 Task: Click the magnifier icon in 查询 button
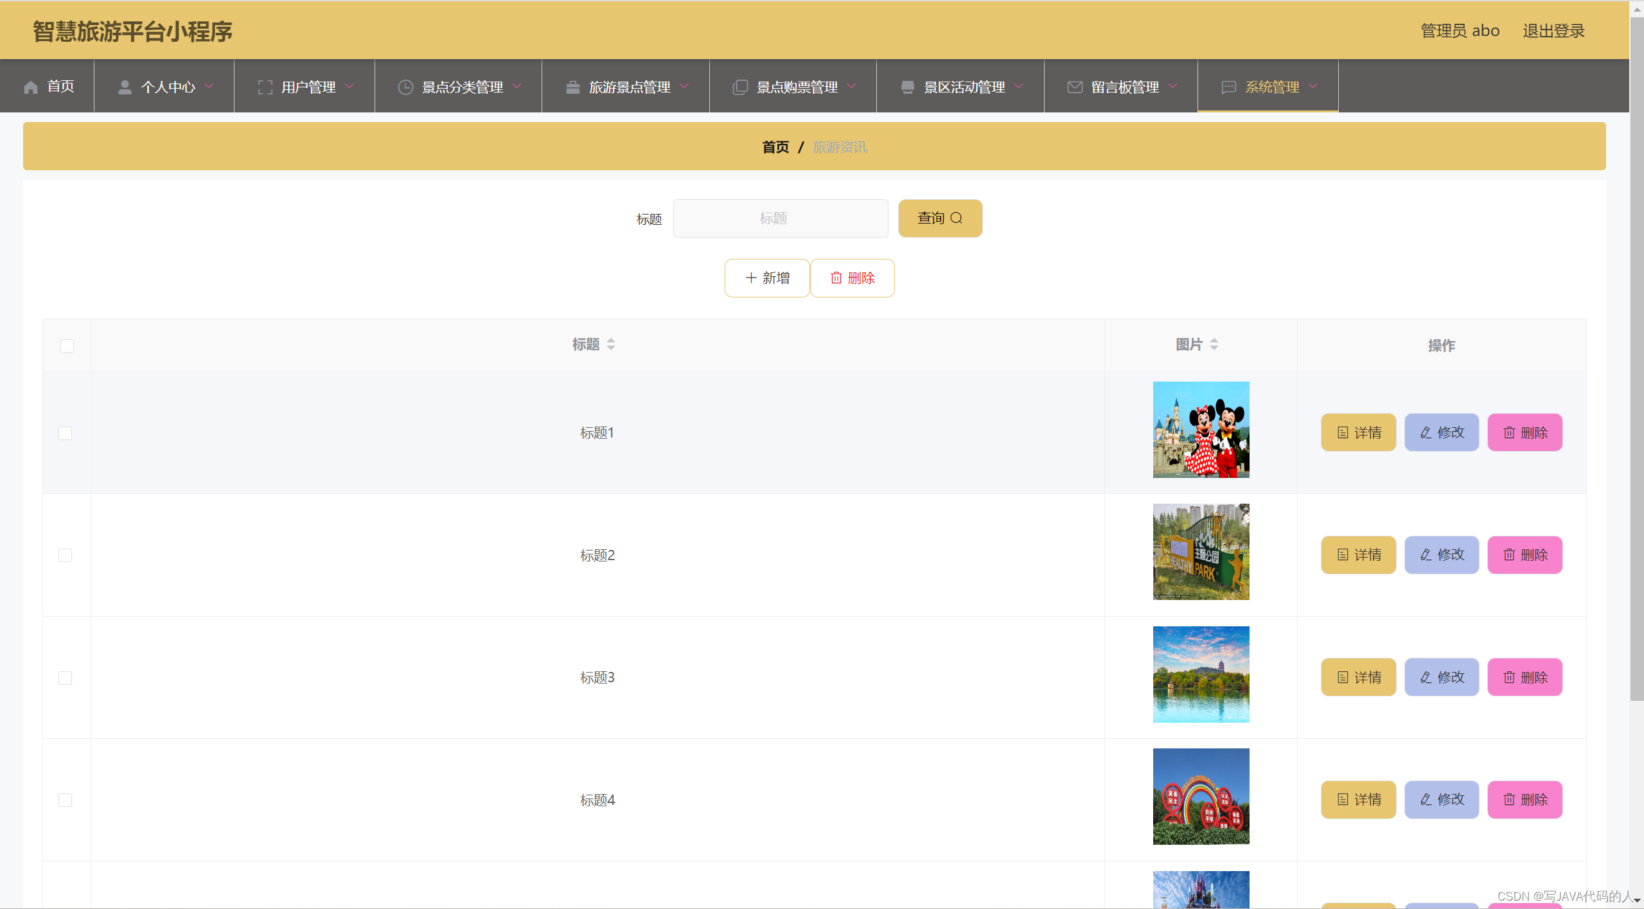pos(956,218)
